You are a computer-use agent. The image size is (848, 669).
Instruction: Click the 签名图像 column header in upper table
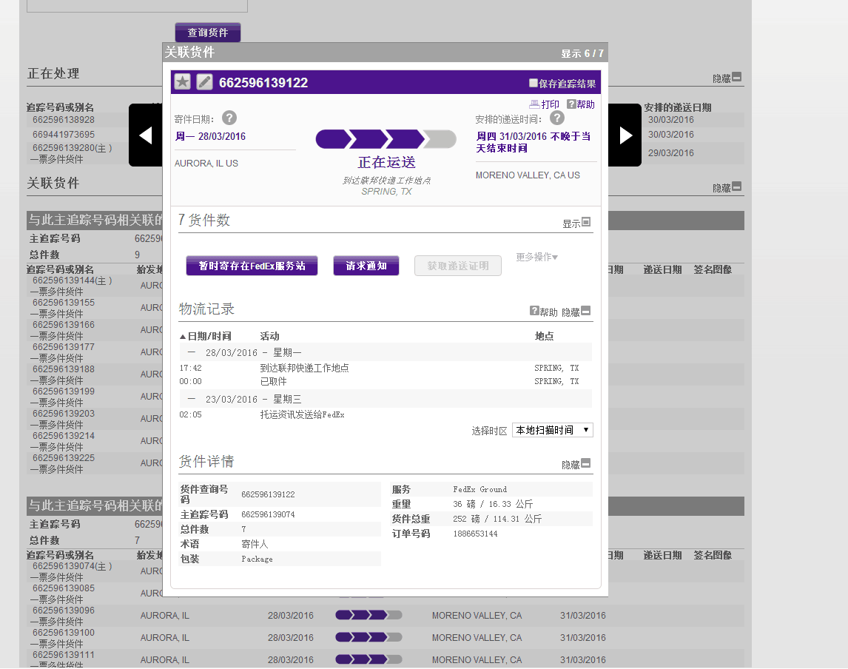pos(713,269)
